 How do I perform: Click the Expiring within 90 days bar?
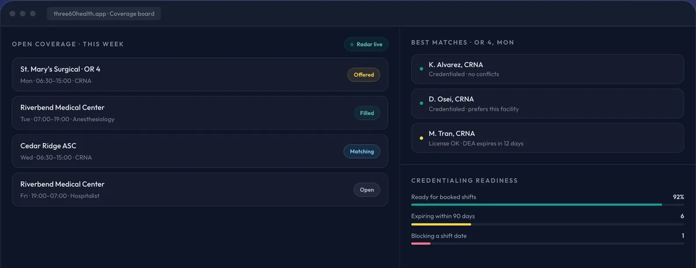[548, 224]
